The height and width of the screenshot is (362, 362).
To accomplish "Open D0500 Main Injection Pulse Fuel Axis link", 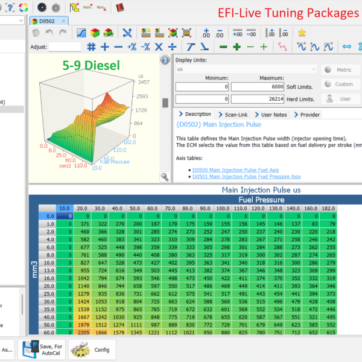I will 235,170.
